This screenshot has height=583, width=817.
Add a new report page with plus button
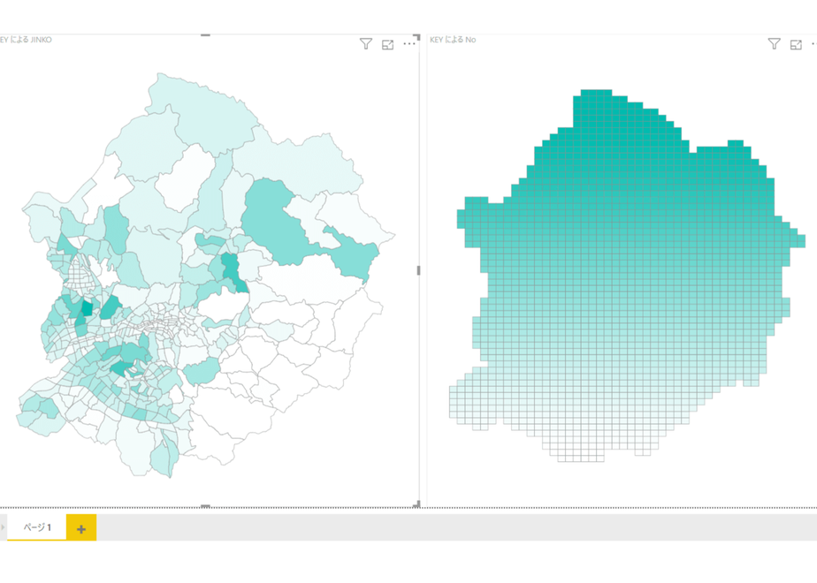coord(81,528)
